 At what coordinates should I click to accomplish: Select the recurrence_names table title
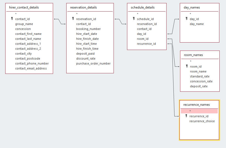point(197,105)
